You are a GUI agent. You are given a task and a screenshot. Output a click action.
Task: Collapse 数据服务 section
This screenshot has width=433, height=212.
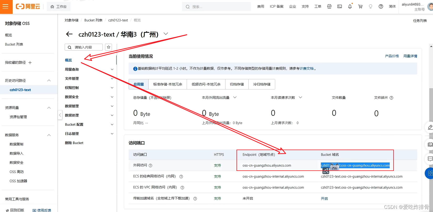click(49, 135)
